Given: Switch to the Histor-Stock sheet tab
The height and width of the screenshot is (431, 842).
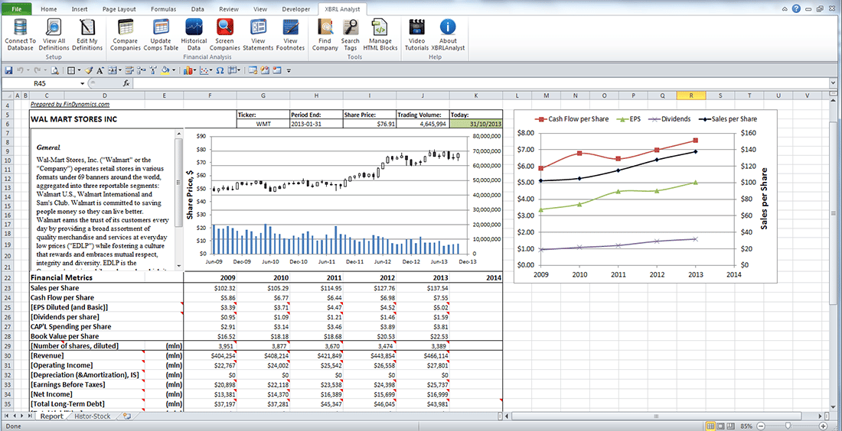Looking at the screenshot, I should coord(92,416).
